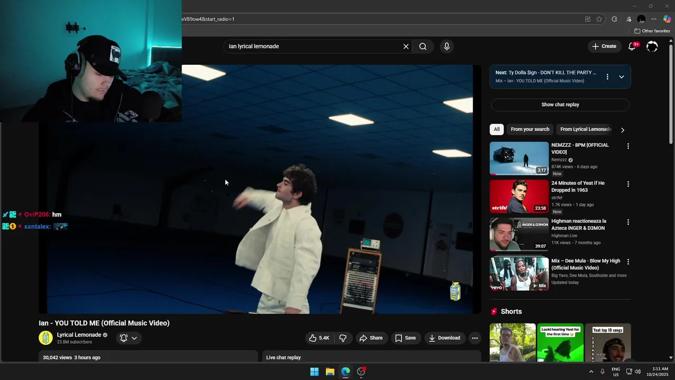The height and width of the screenshot is (380, 675).
Task: Open OBS Studio taskbar icon
Action: (361, 372)
